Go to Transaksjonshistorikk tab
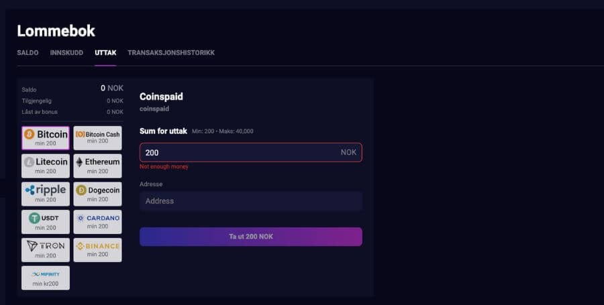 (x=171, y=53)
